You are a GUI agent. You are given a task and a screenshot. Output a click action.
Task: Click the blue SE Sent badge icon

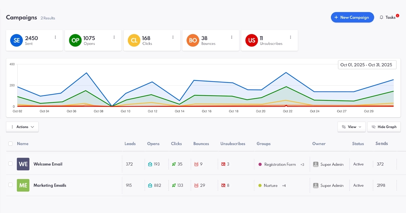16,40
